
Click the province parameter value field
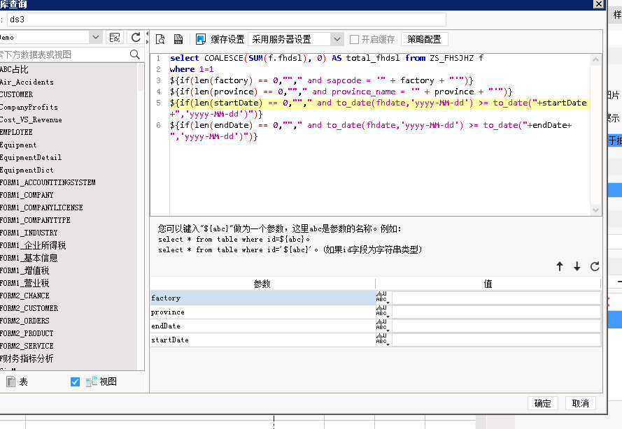496,312
